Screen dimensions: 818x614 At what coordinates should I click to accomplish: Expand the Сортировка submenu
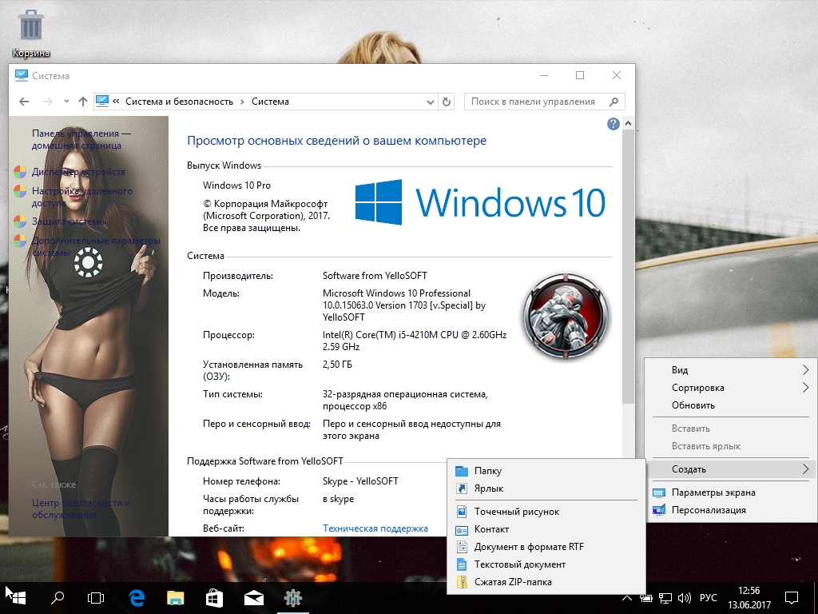coord(805,388)
